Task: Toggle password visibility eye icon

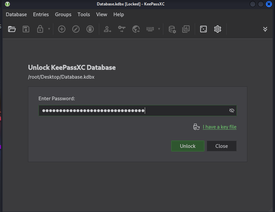Action: (x=232, y=110)
